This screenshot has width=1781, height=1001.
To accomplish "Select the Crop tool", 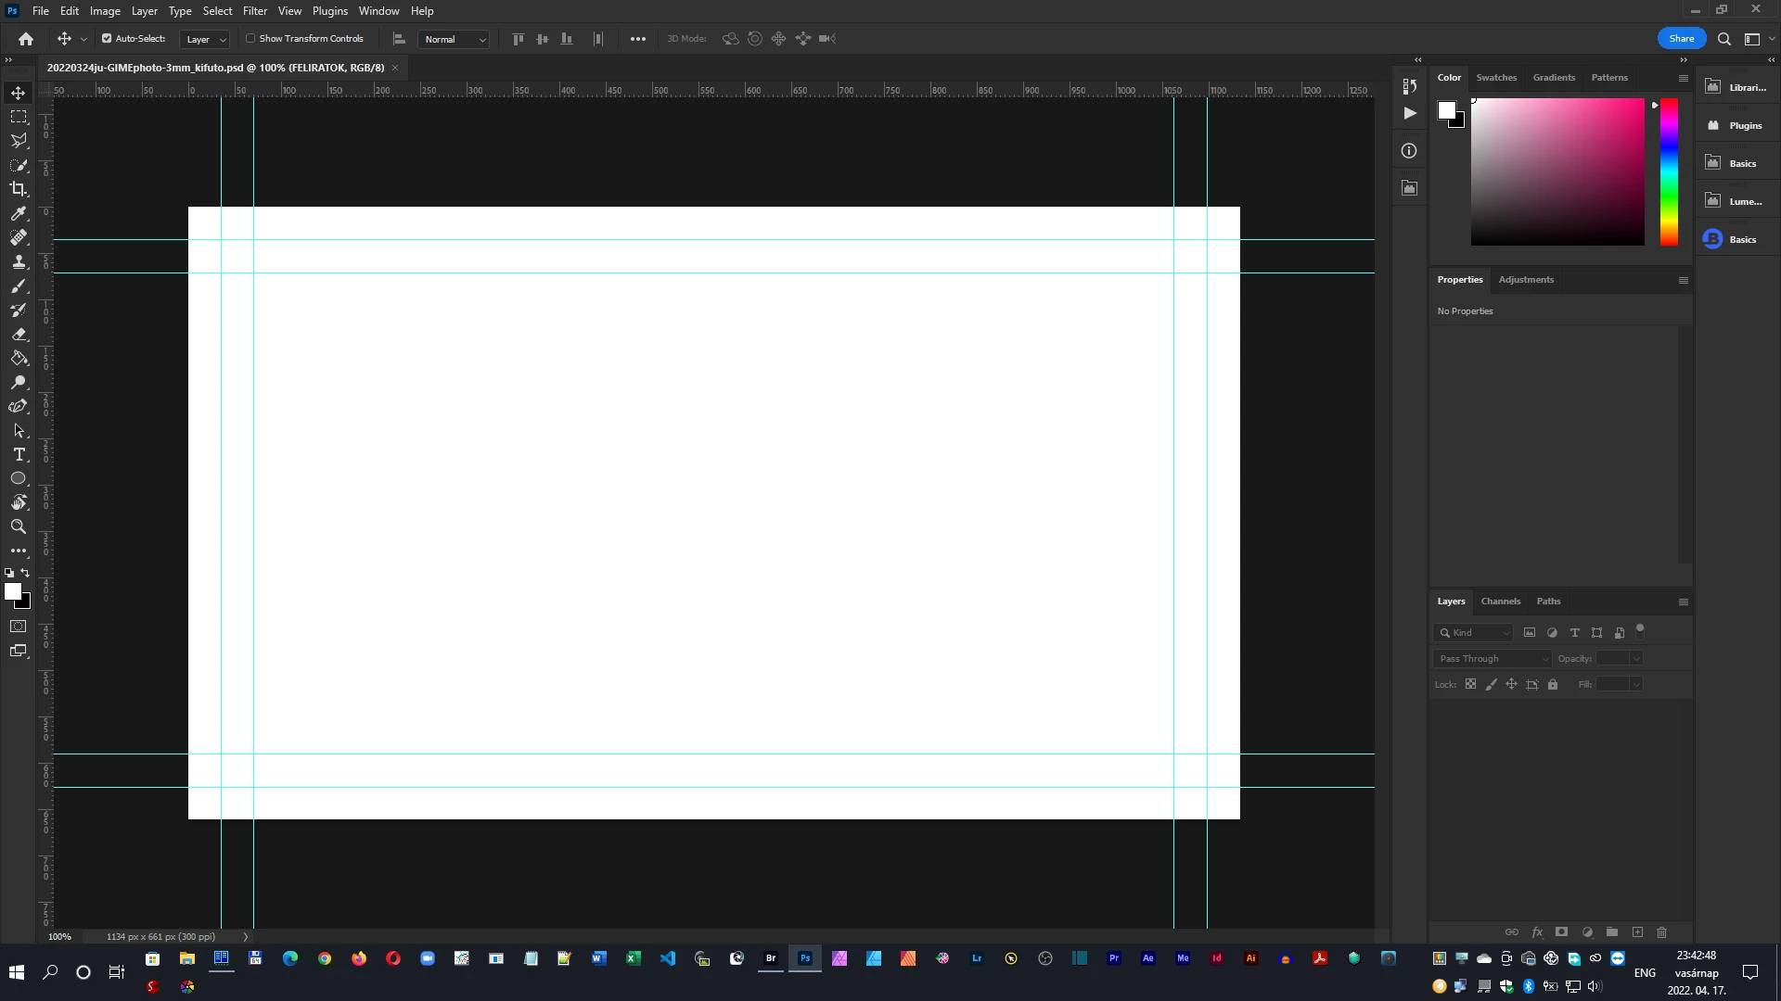I will pyautogui.click(x=19, y=189).
